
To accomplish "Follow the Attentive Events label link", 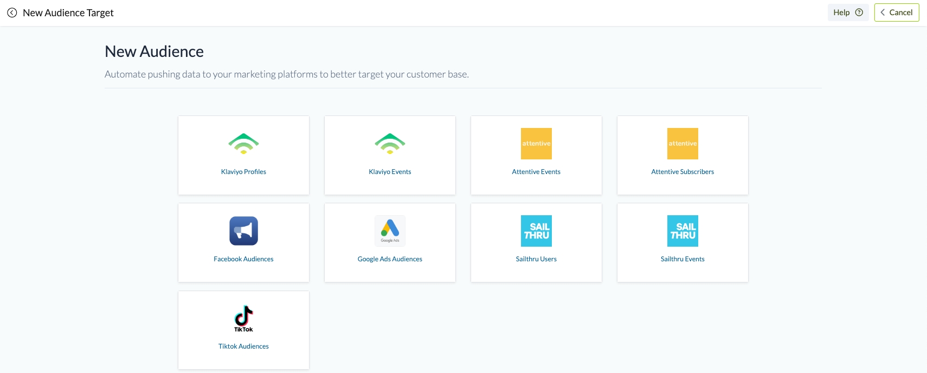I will [x=536, y=172].
